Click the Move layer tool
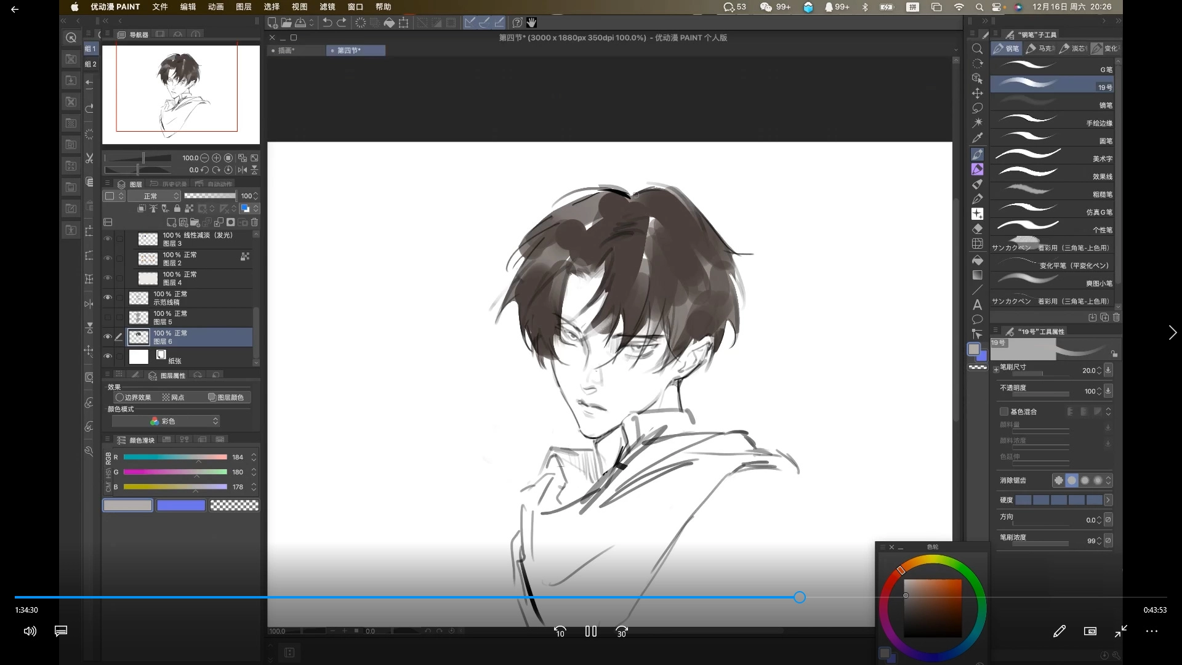This screenshot has height=665, width=1182. [x=977, y=93]
